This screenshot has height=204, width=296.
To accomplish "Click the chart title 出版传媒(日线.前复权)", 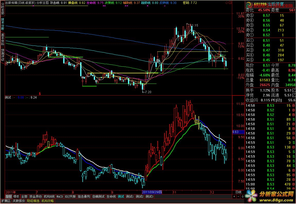I will pyautogui.click(x=20, y=3).
